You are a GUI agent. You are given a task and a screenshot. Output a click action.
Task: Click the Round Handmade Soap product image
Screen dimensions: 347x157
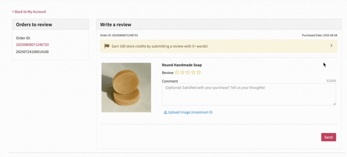click(126, 87)
